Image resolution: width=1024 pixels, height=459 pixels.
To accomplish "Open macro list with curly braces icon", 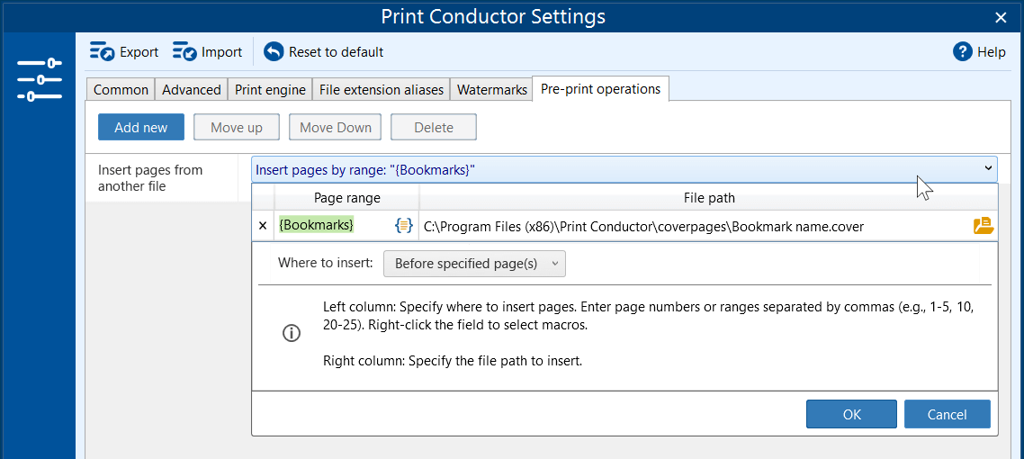I will pos(404,226).
